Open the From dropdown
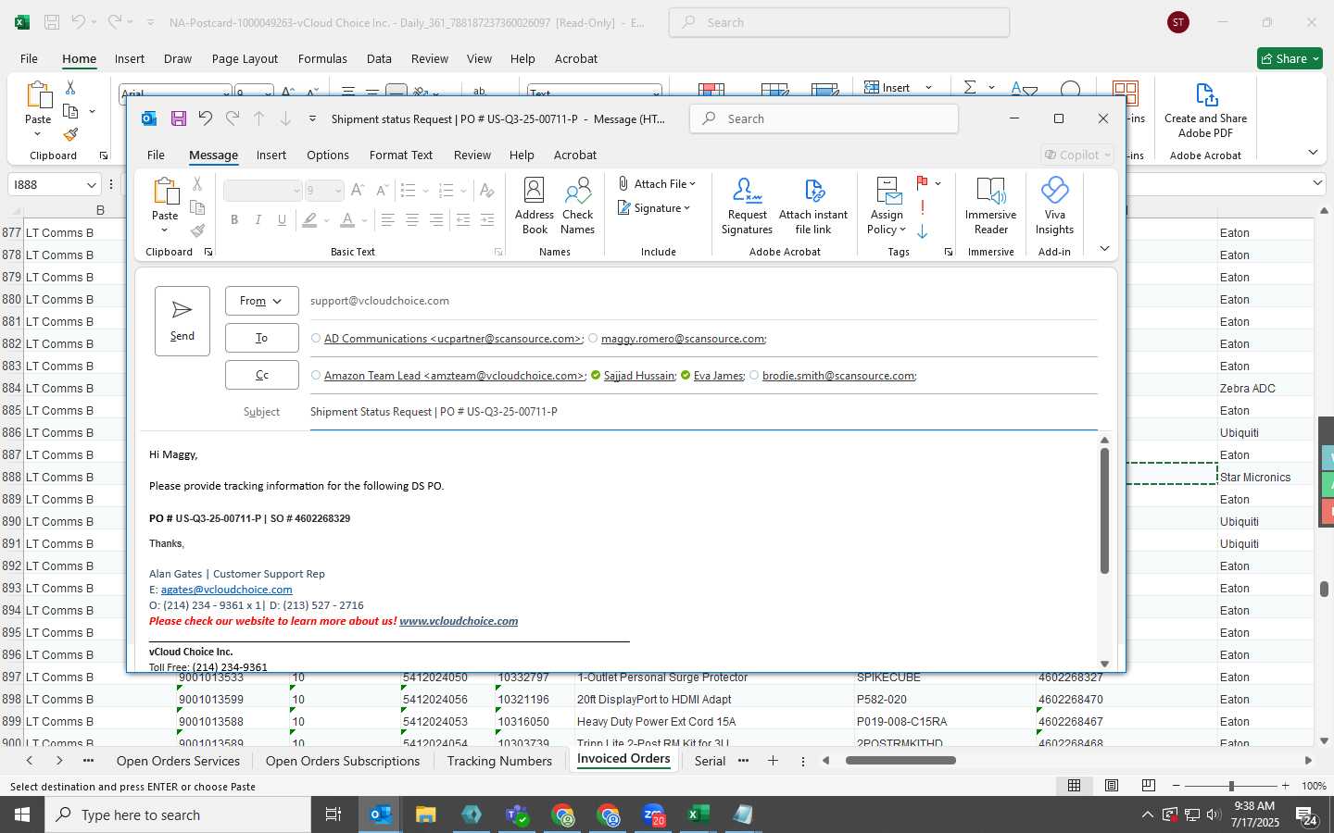This screenshot has width=1334, height=833. pos(261,301)
